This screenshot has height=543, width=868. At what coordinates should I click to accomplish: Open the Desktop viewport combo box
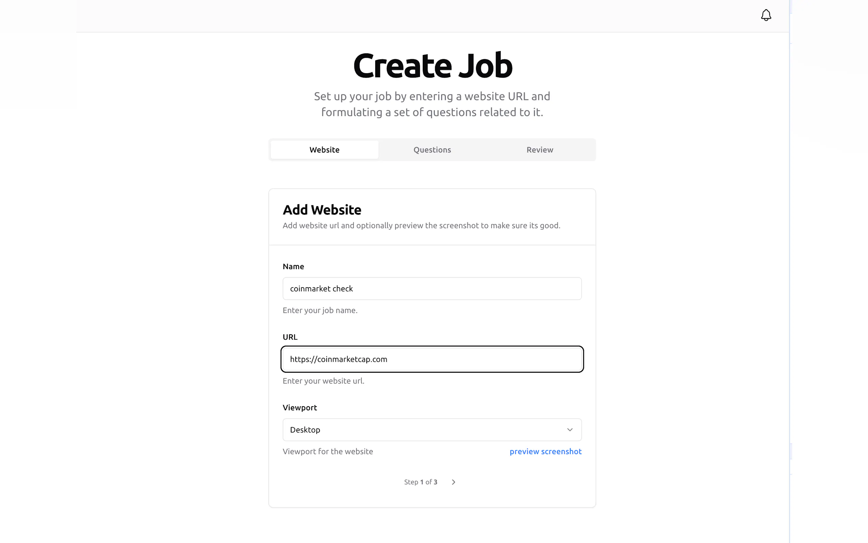pos(432,429)
